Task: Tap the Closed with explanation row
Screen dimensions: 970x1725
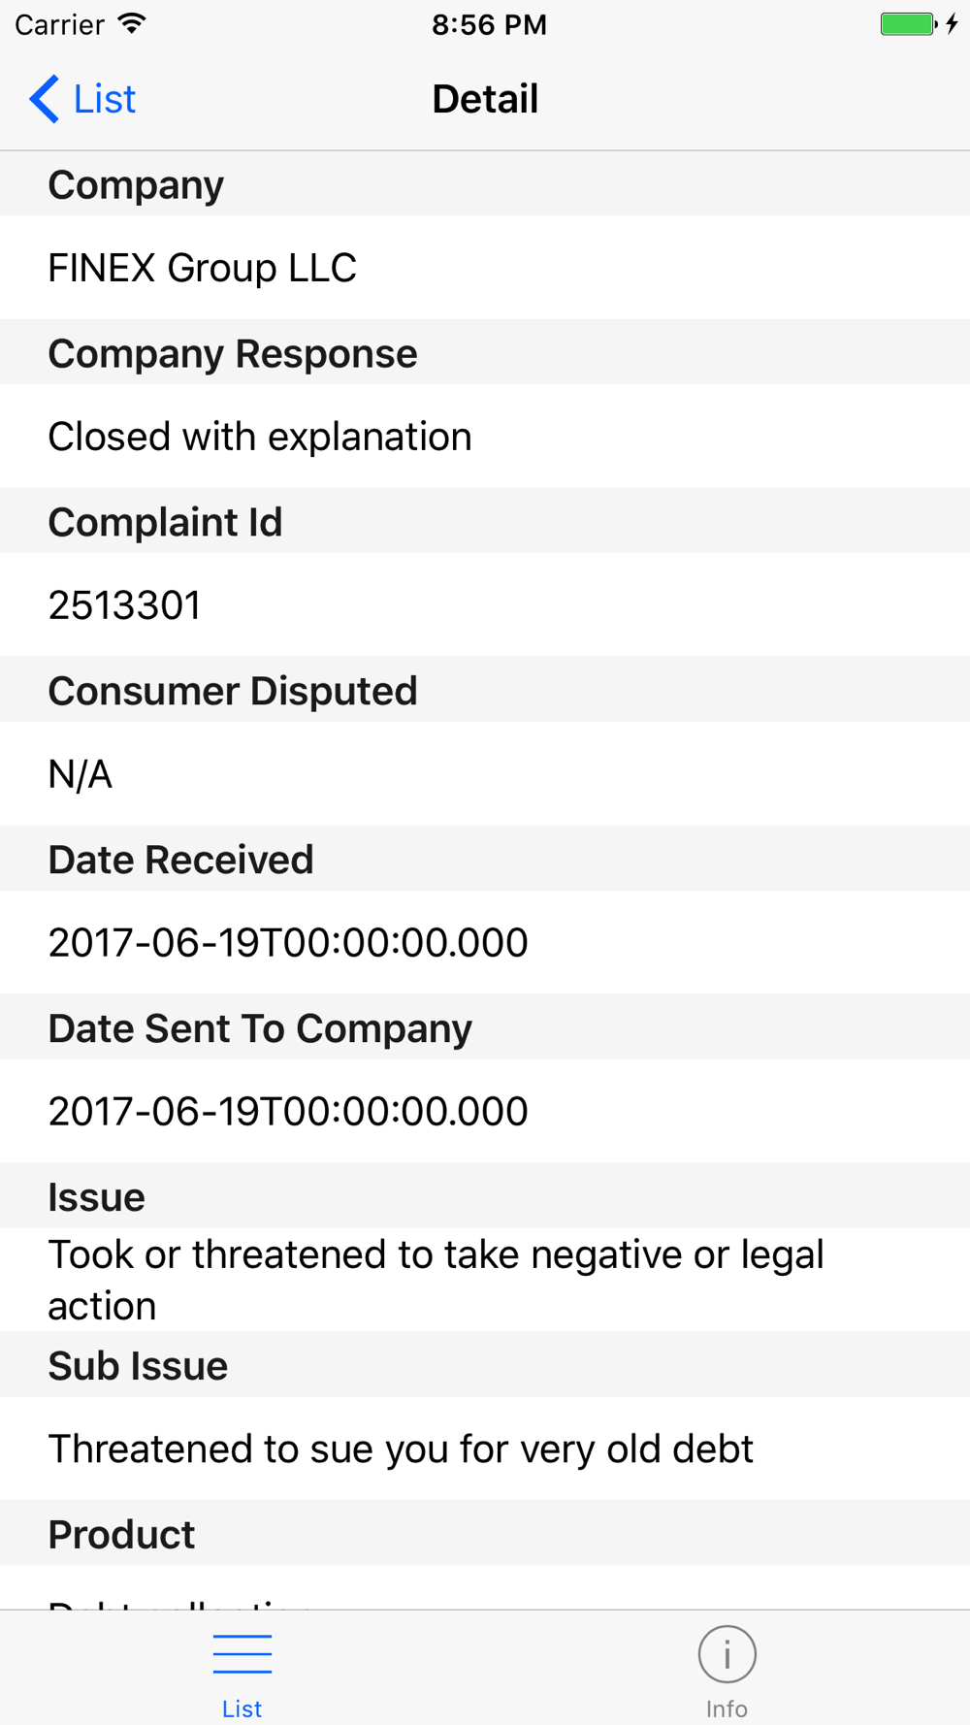Action: pyautogui.click(x=485, y=437)
